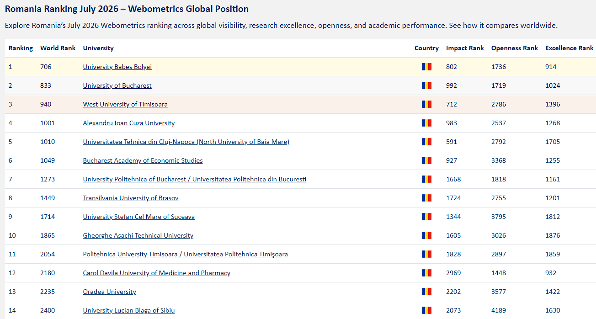This screenshot has width=596, height=319.
Task: Click the Impact Rank column header
Action: [465, 48]
